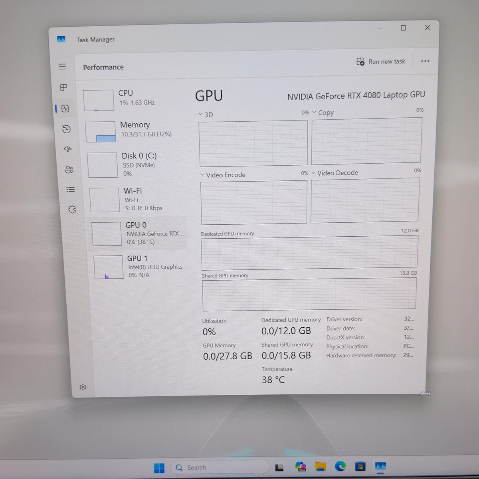The image size is (479, 479).
Task: Open the Services page puzzle icon
Action: pos(72,209)
